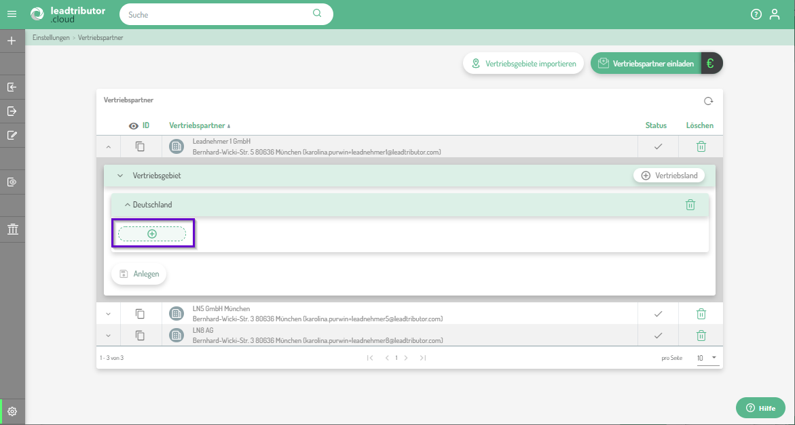Sort by Vertriebspartner column header

[197, 125]
